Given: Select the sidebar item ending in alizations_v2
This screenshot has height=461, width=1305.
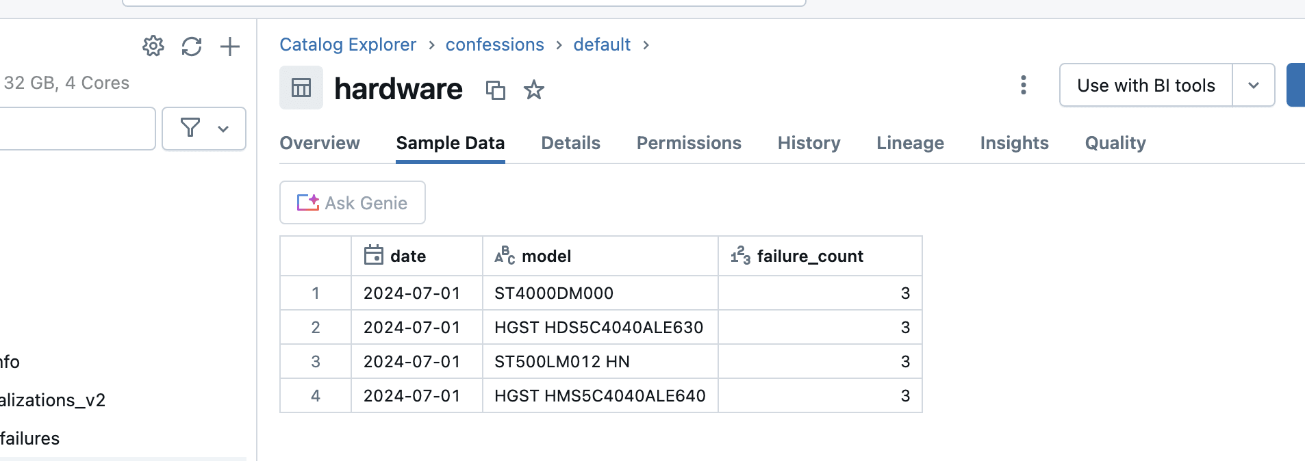Looking at the screenshot, I should (x=53, y=400).
